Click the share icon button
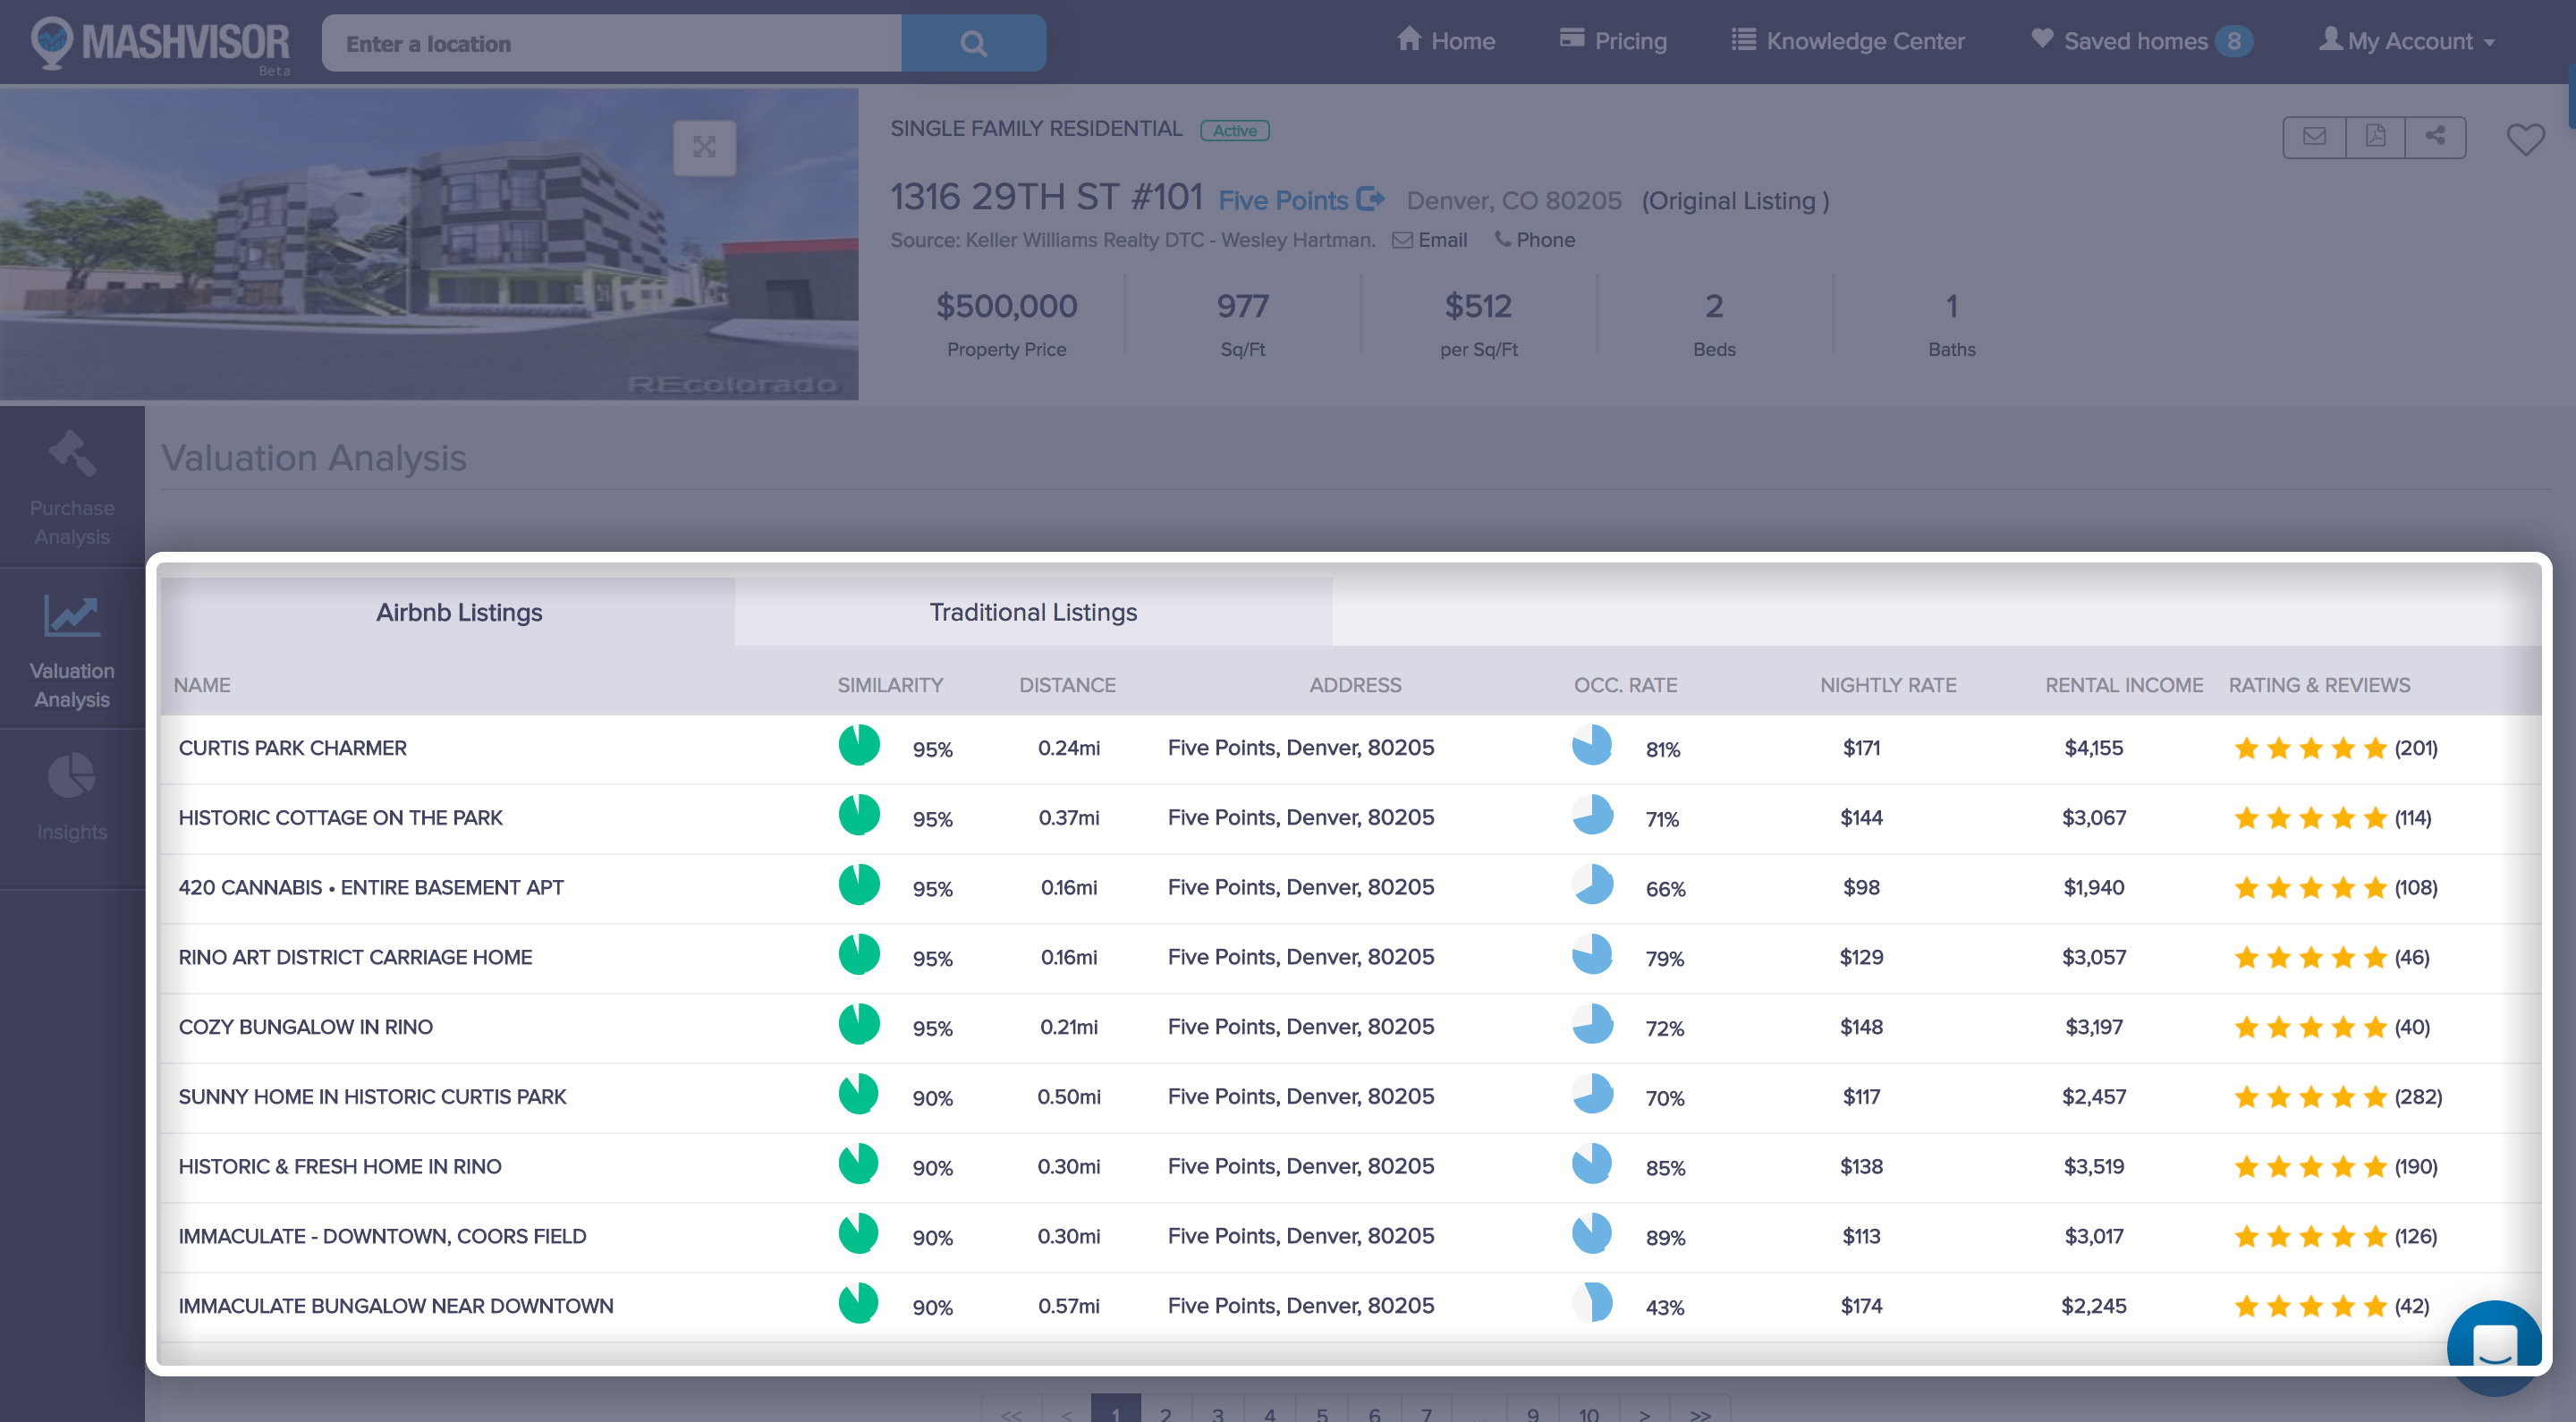 click(x=2435, y=136)
